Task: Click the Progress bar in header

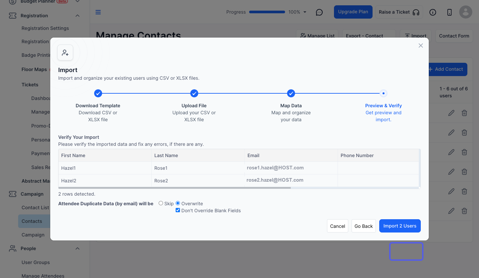Action: (267, 12)
